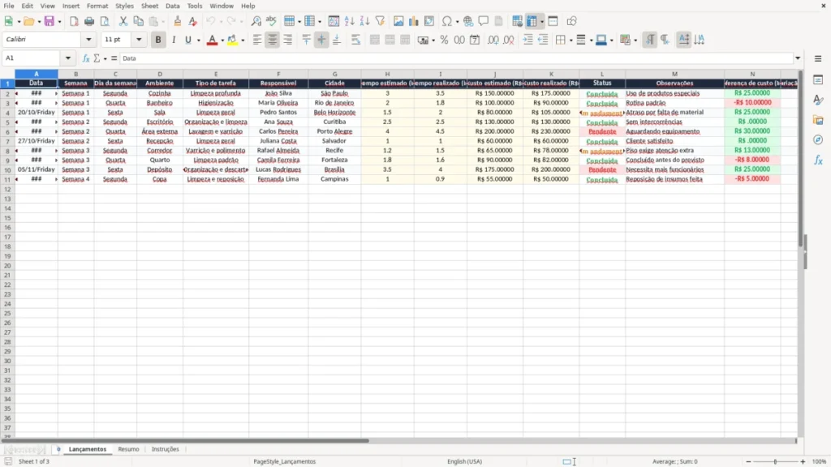Viewport: 831px width, 467px height.
Task: Insert Chart from toolbar
Action: 413,21
